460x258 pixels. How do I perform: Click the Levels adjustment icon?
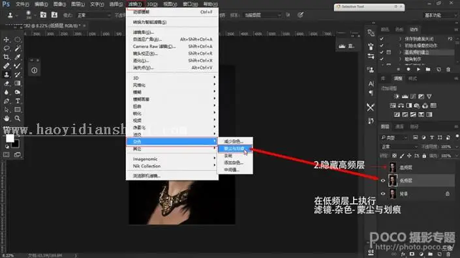point(405,96)
